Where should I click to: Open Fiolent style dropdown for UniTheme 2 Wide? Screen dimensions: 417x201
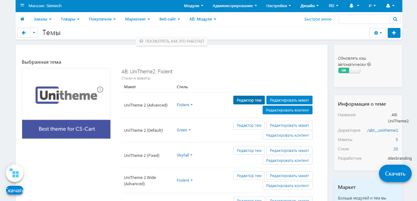click(x=185, y=180)
